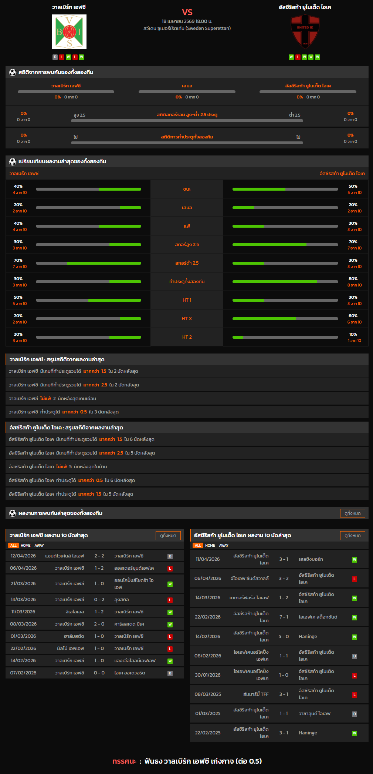This screenshot has height=774, width=373.
Task: Click the Varberg win percentage progress bar
Action: (x=88, y=189)
